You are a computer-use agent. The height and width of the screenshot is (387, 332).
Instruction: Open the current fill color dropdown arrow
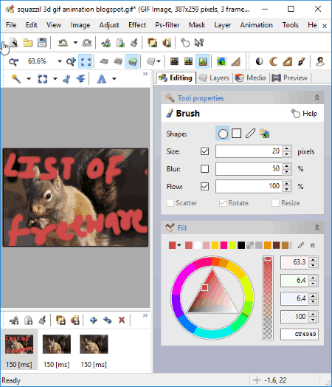(179, 245)
